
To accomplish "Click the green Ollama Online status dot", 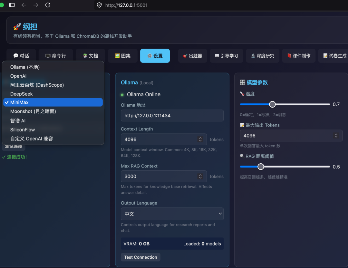I will click(x=122, y=95).
